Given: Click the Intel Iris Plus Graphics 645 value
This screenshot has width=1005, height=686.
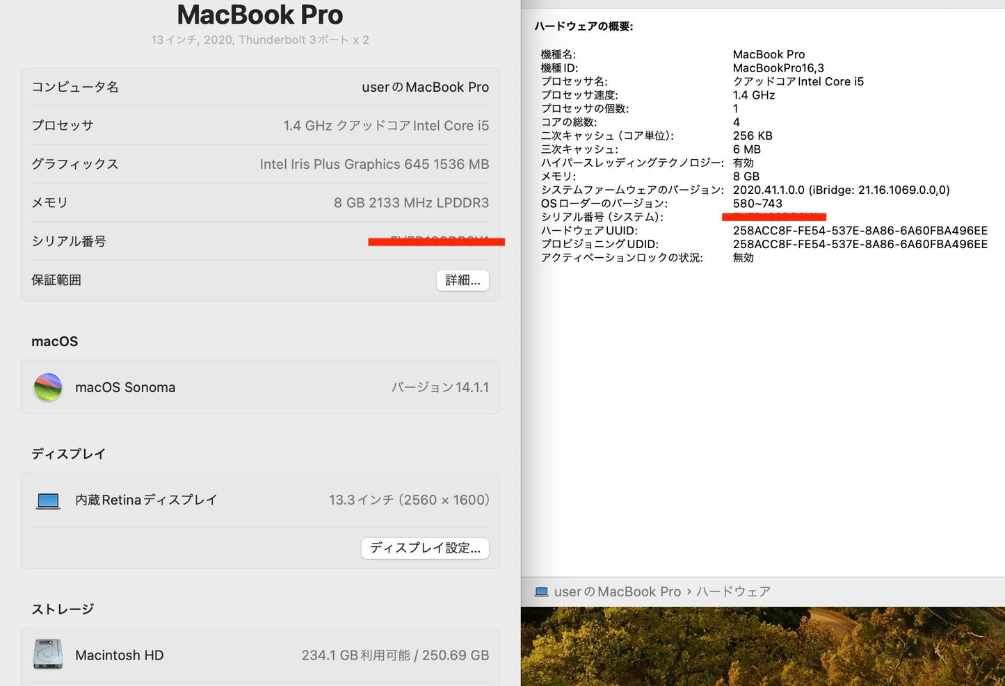Looking at the screenshot, I should coord(374,164).
